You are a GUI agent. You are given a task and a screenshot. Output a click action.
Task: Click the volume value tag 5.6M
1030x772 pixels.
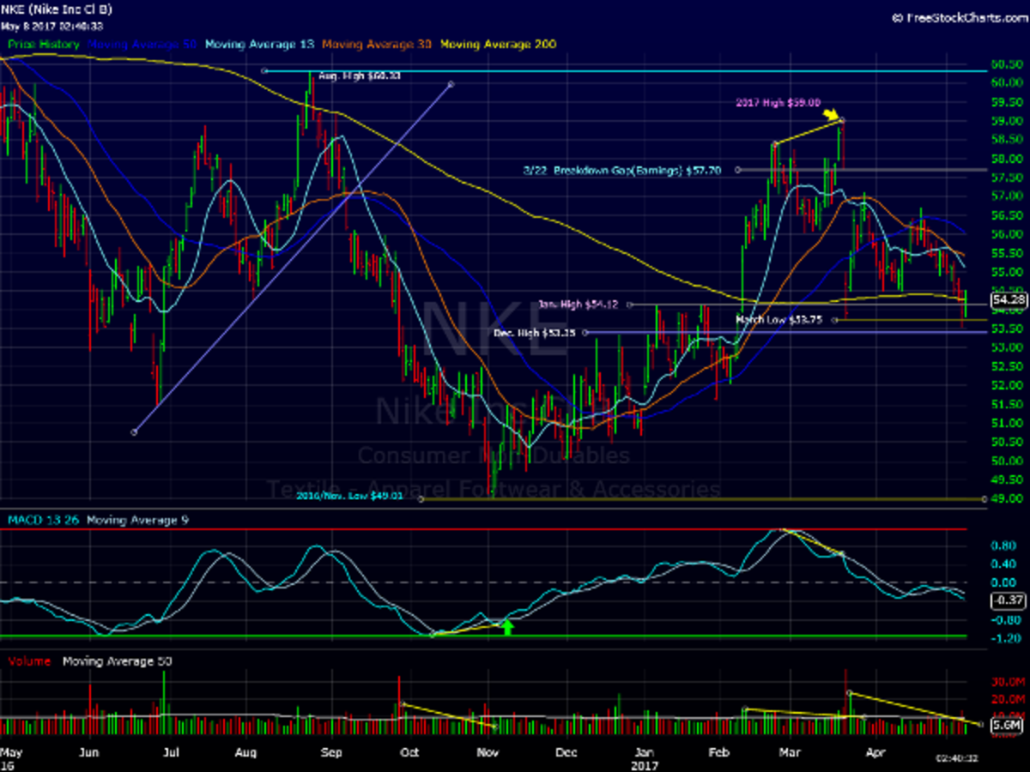click(1005, 726)
